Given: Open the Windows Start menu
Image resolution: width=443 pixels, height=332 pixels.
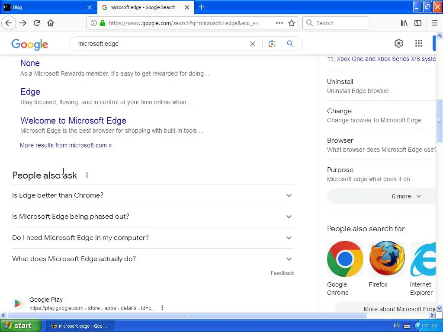Looking at the screenshot, I should (21, 326).
